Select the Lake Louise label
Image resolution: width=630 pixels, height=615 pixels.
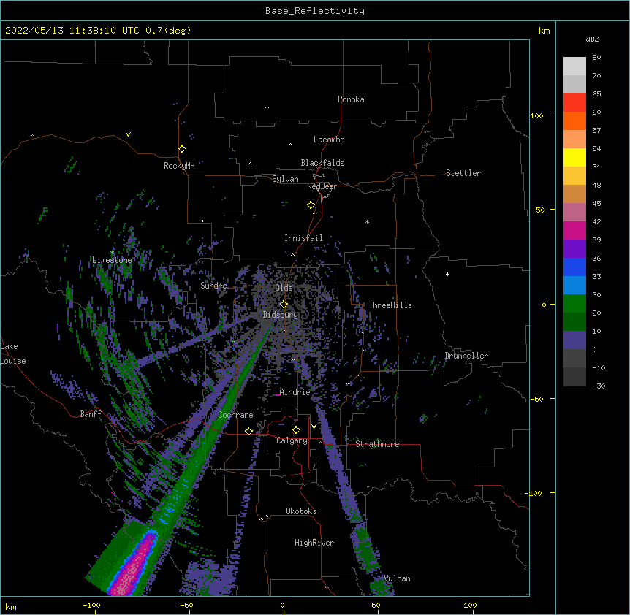pyautogui.click(x=13, y=354)
